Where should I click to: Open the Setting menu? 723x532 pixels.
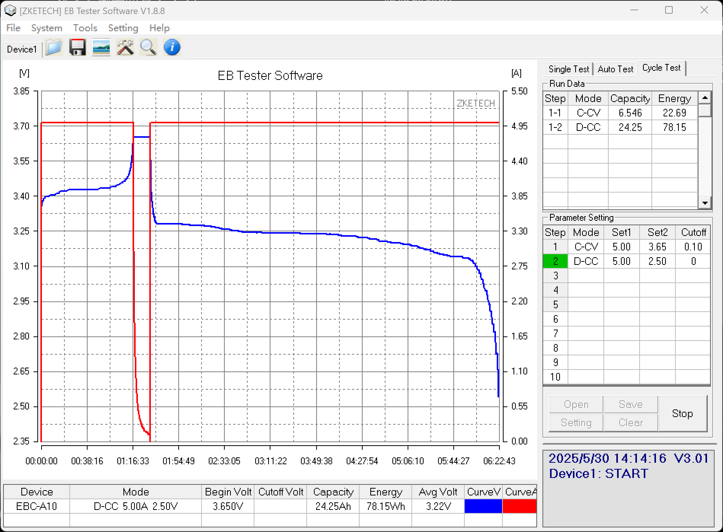(x=123, y=28)
